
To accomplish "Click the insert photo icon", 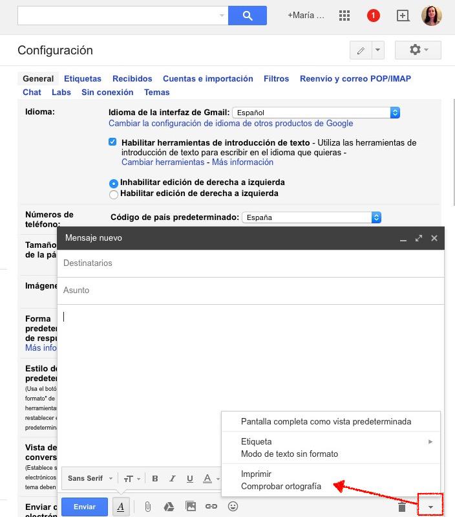I will (190, 507).
